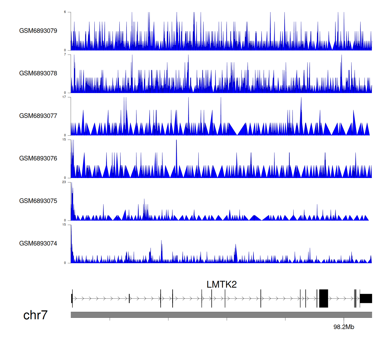Click the 98.2Mb position label
Viewport: 392px width, 345px height.
coord(344,327)
